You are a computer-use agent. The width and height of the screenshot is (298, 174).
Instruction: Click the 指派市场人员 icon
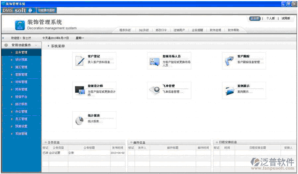[x=154, y=61]
